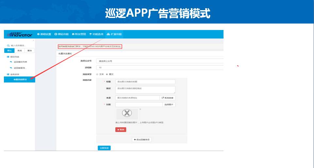The image size is (314, 168).
Task: Click the 功能选项 umbrella icon
Action: tap(91, 34)
